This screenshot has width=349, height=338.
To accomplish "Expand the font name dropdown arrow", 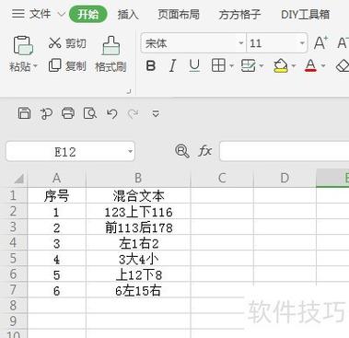I will click(x=241, y=43).
